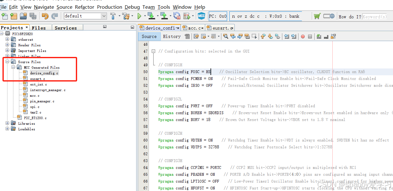Open the Navigate menu
The height and width of the screenshot is (191, 393).
[44, 7]
